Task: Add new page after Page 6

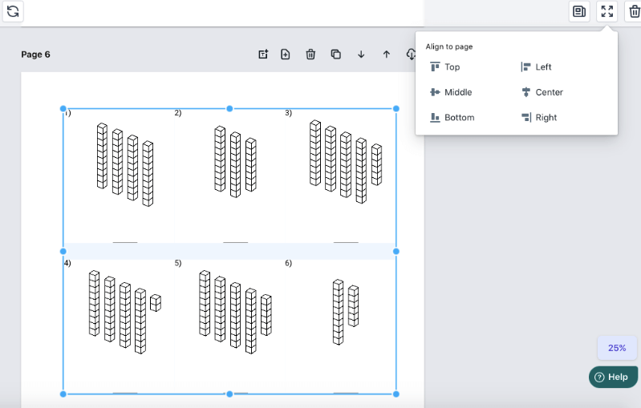Action: point(286,54)
